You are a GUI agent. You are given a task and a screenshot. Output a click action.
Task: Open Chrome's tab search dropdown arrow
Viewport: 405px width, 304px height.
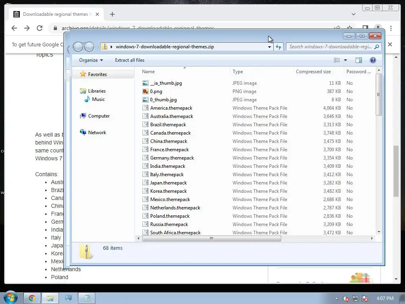(353, 14)
